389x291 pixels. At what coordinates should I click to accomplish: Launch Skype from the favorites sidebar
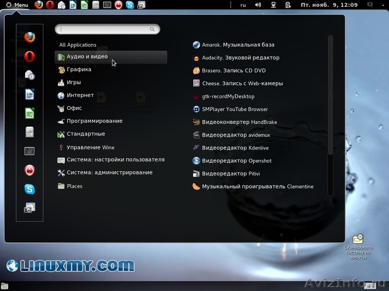tap(30, 189)
